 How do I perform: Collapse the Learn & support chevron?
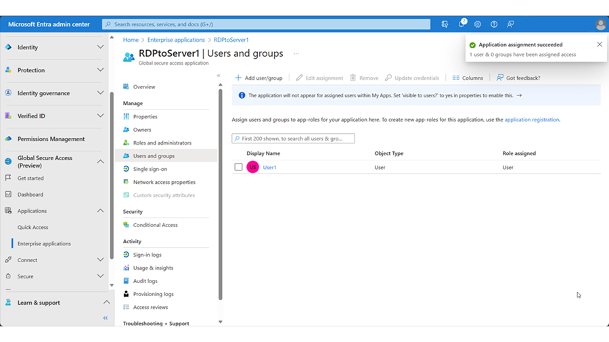(106, 302)
